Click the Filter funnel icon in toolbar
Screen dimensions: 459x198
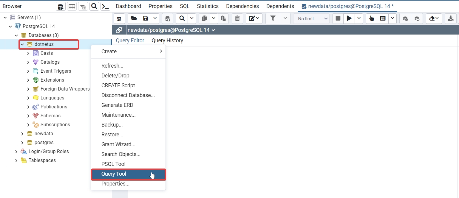click(x=273, y=18)
